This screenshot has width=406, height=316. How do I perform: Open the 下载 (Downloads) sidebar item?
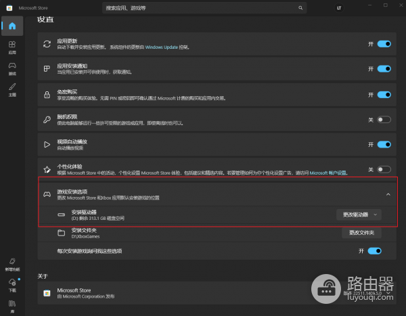(x=12, y=286)
